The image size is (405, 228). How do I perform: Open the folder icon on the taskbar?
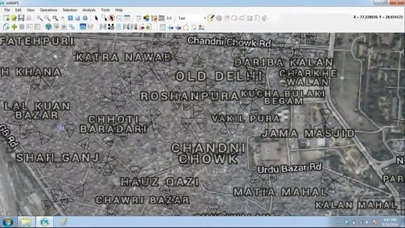[27, 222]
